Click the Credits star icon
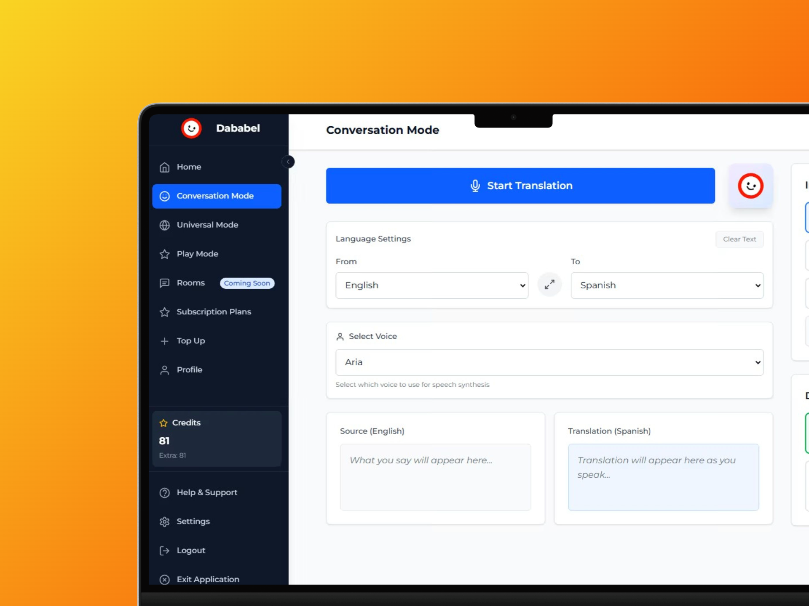Image resolution: width=809 pixels, height=606 pixels. 163,423
